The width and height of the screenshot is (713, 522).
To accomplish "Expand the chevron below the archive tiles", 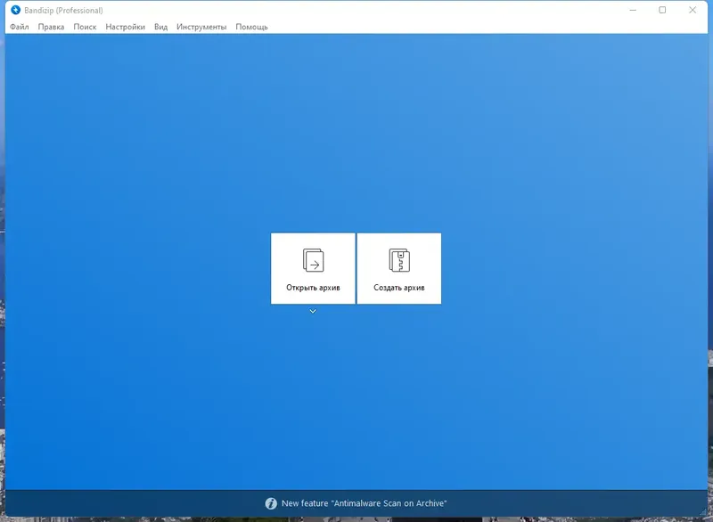I will (313, 312).
